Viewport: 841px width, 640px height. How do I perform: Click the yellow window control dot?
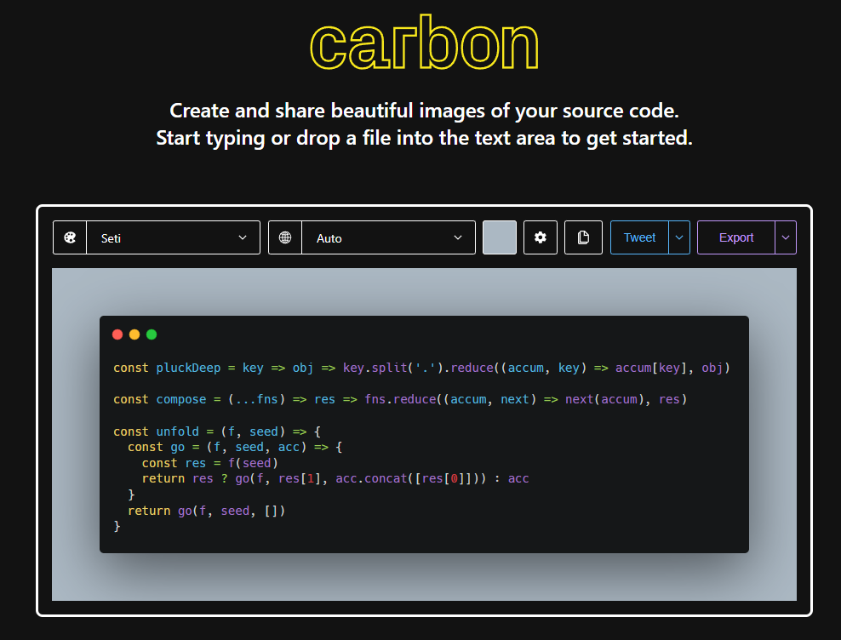(x=134, y=334)
